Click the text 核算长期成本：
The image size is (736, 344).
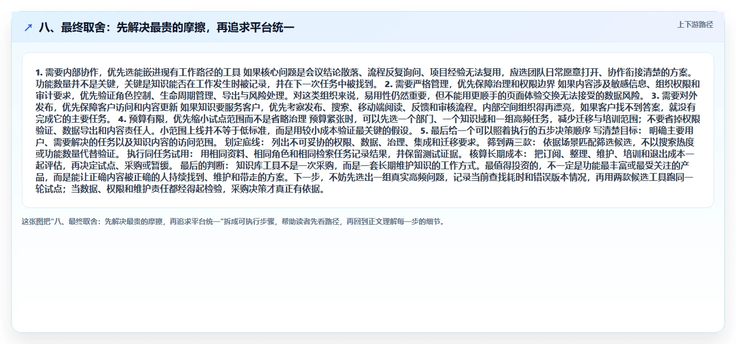click(499, 154)
